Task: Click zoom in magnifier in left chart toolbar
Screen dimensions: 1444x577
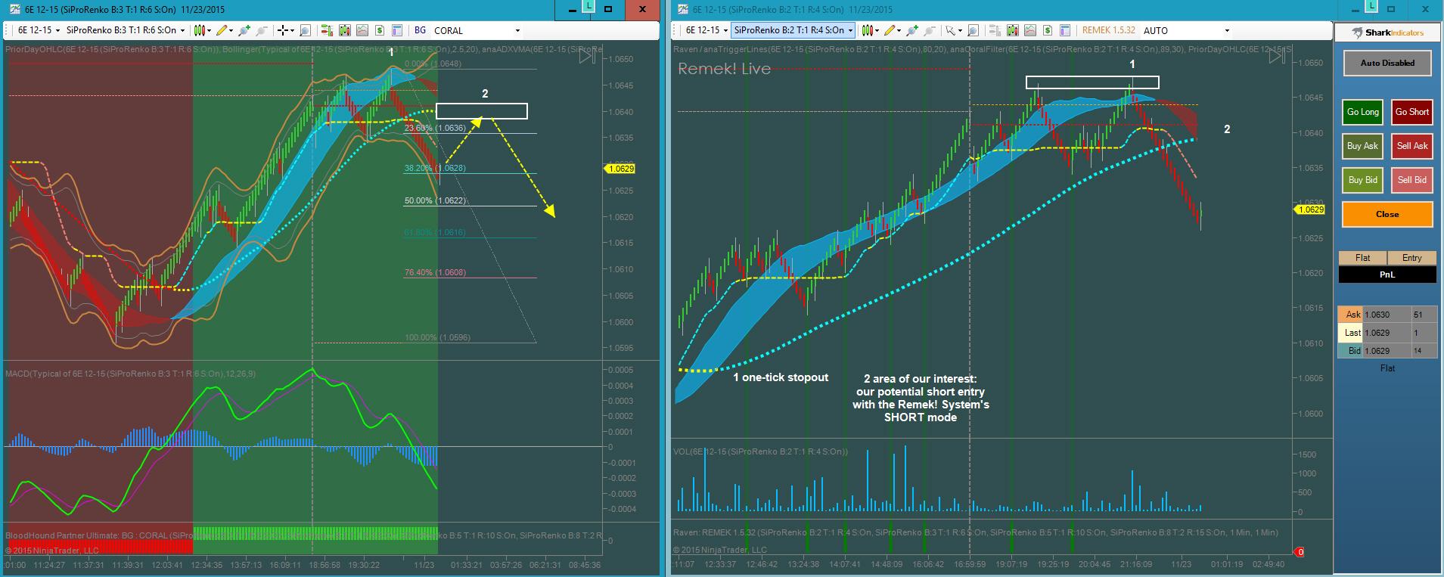Action: 244,30
